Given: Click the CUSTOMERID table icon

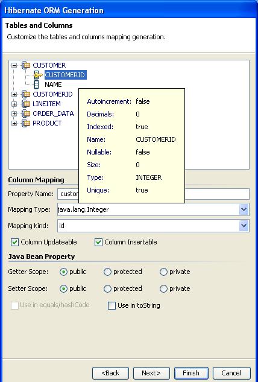Looking at the screenshot, I should pos(26,94).
